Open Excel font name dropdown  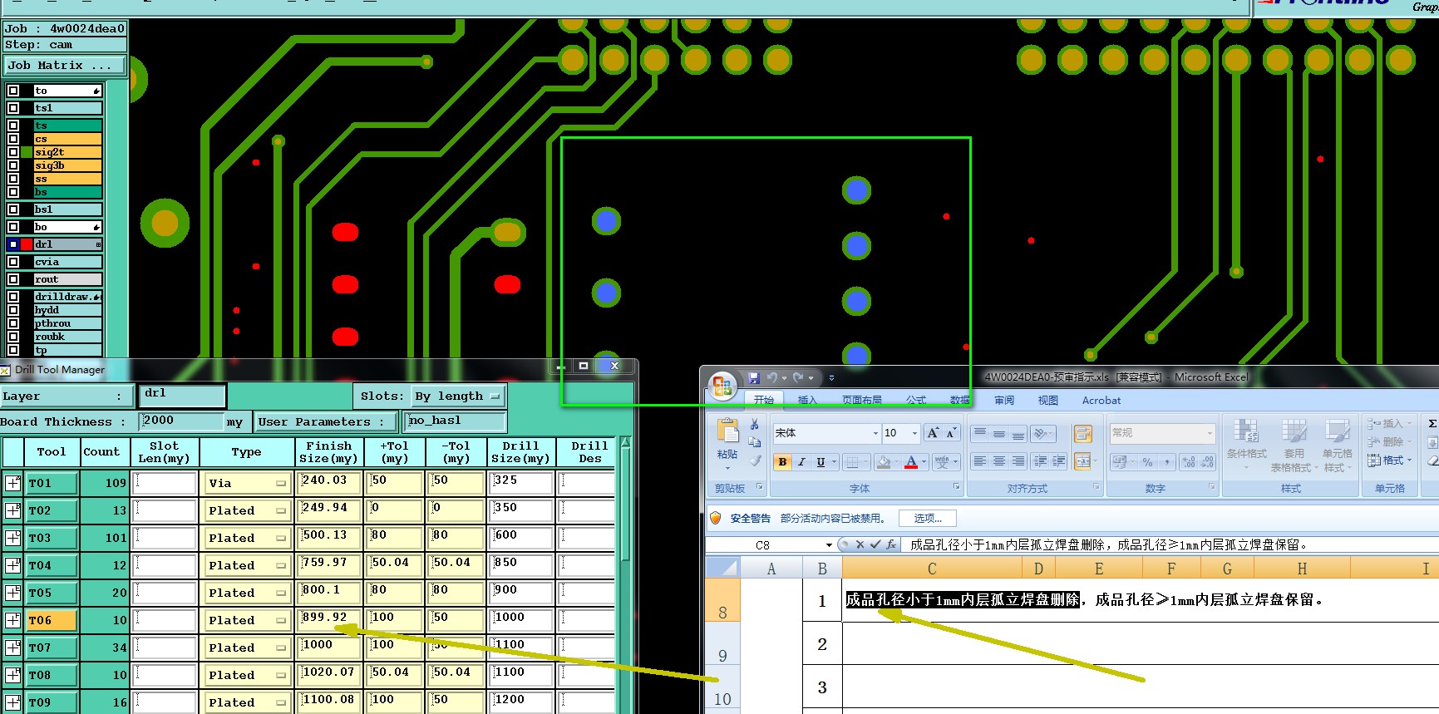tap(875, 433)
